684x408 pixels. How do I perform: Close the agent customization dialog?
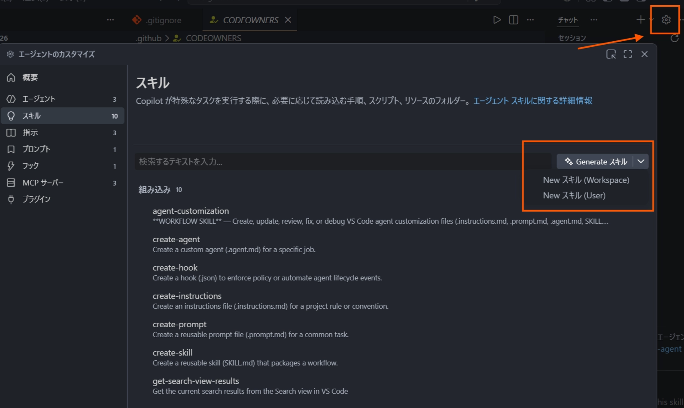[644, 54]
